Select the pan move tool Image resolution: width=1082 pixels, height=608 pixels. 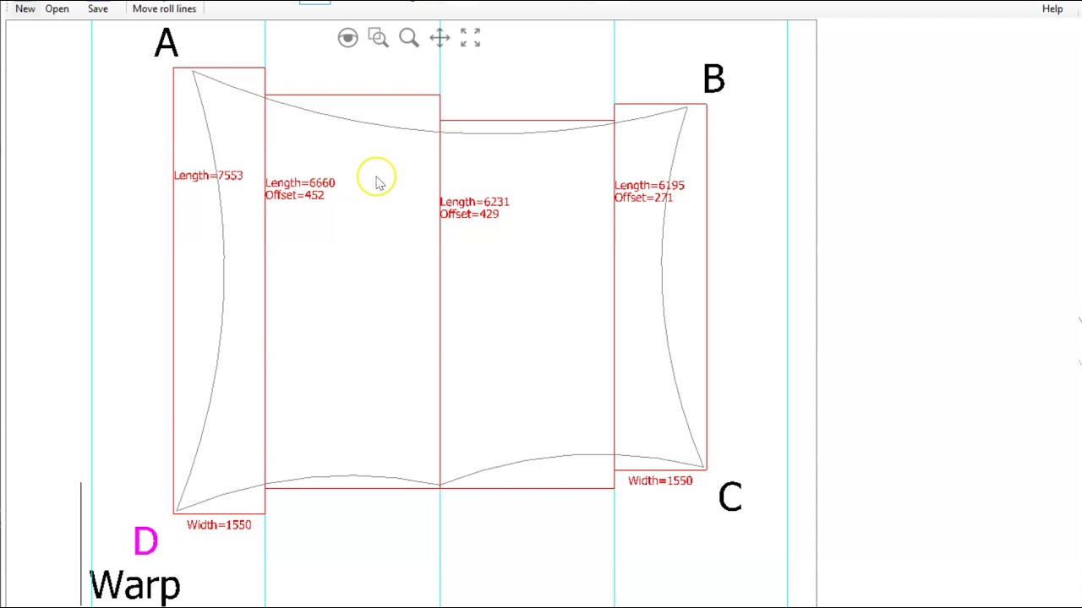click(440, 38)
